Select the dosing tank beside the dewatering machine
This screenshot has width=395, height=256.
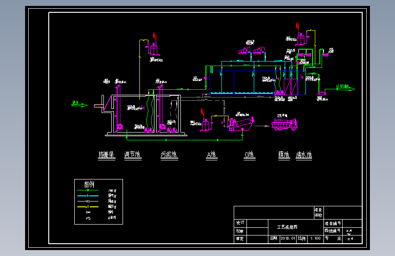point(205,124)
